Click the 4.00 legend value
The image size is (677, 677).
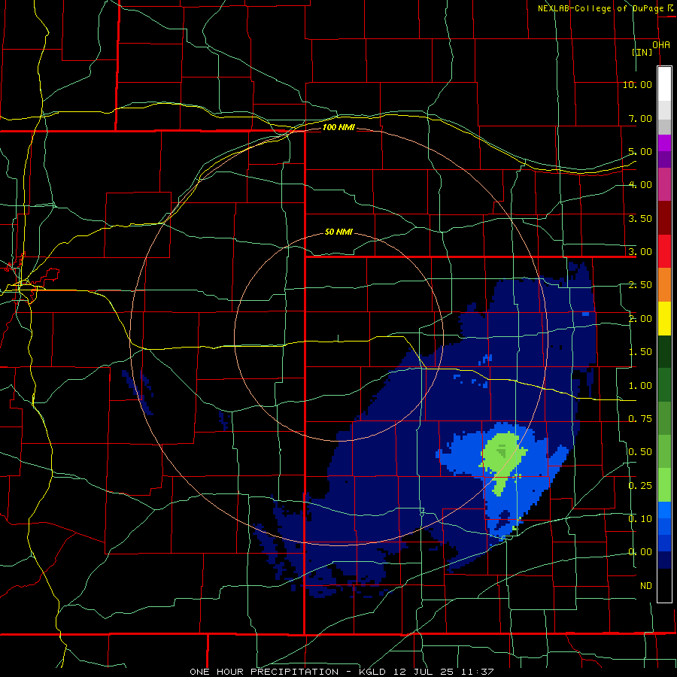(x=640, y=185)
